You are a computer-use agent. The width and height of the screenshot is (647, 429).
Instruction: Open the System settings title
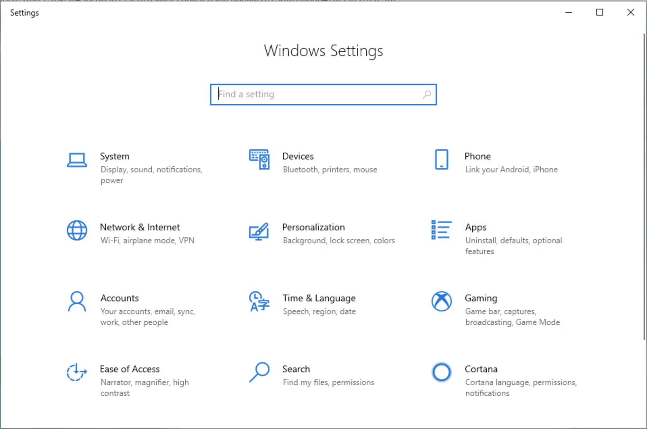114,156
